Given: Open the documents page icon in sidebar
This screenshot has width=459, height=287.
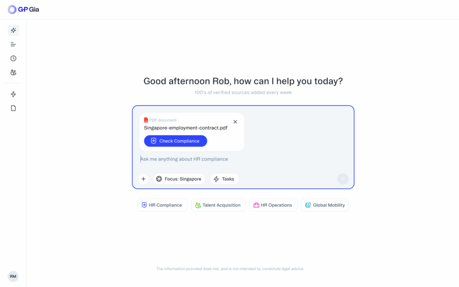Looking at the screenshot, I should click(13, 108).
